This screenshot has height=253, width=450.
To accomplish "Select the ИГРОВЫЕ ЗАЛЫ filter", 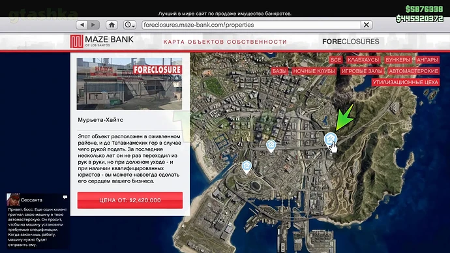I will (x=362, y=71).
